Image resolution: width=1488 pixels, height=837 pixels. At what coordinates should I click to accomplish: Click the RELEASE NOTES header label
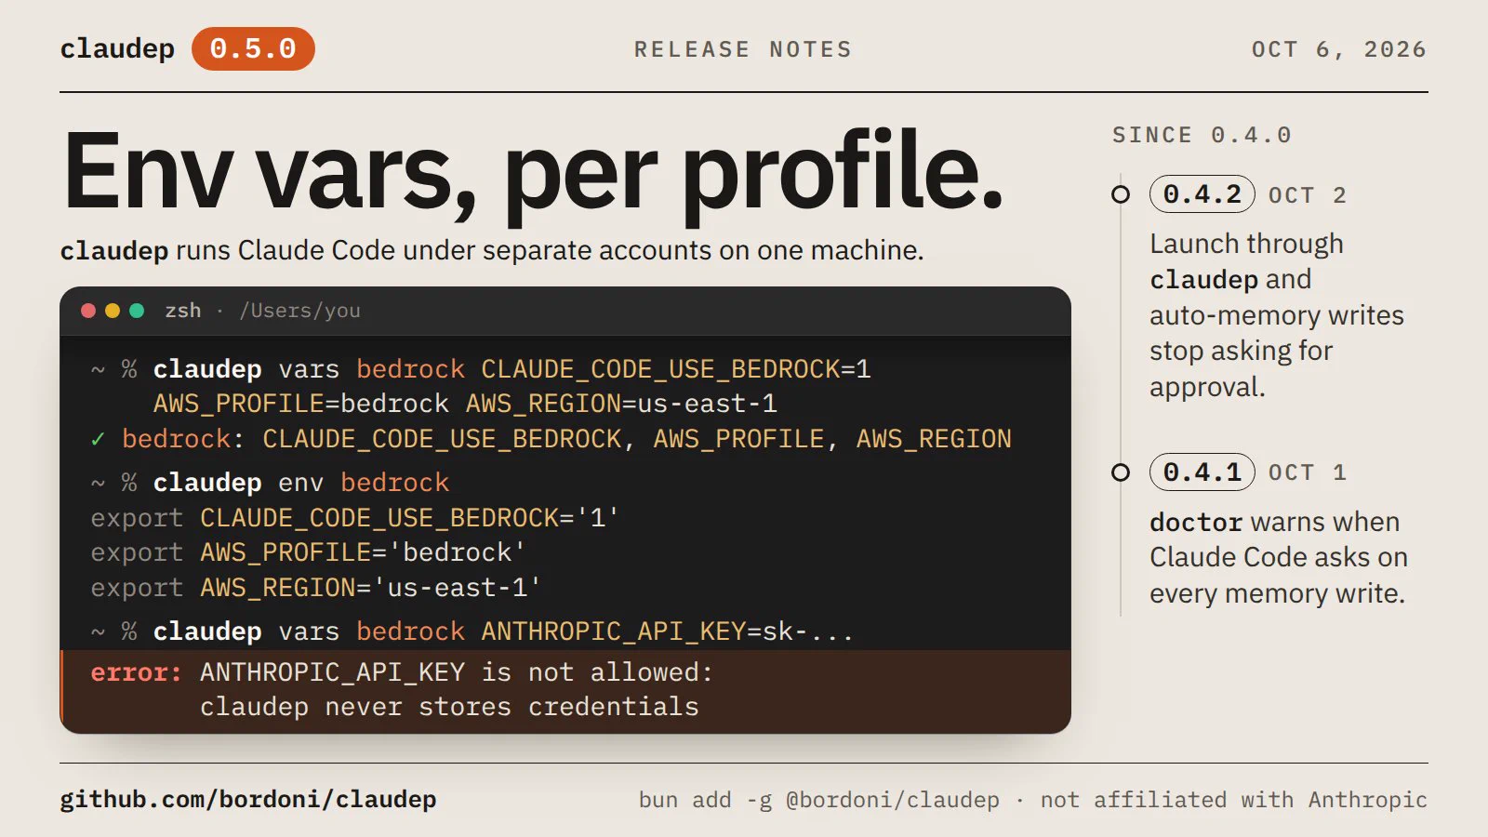point(743,49)
